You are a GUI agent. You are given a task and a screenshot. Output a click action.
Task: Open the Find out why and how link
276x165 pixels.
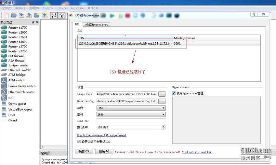tap(197, 152)
